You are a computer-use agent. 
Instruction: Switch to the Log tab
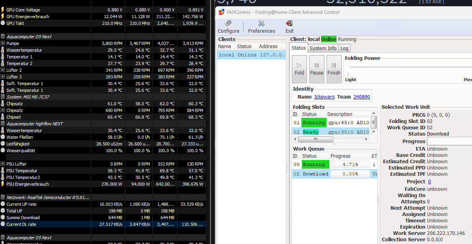coord(344,48)
